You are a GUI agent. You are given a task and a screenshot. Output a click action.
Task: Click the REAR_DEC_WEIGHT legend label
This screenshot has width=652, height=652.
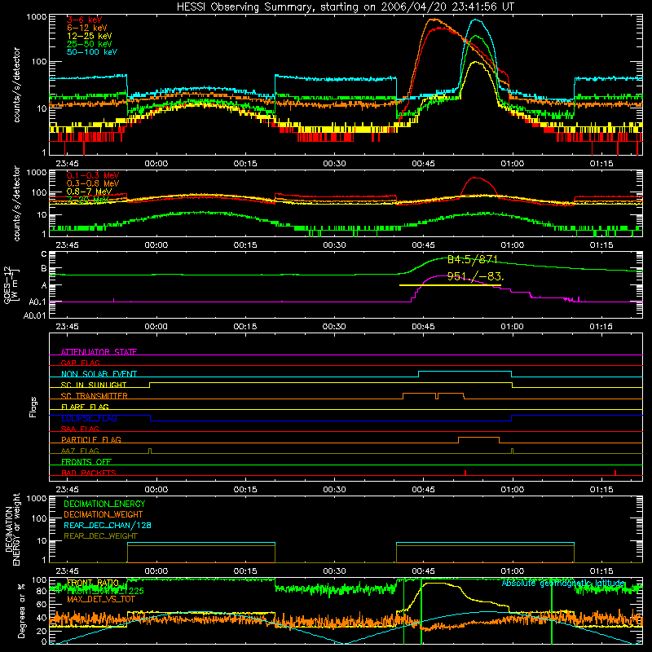coord(100,536)
